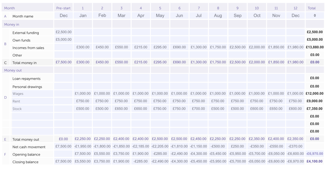This screenshot has width=330, height=171.
Task: Select the Incomes from sales total £13,880.00
Action: (315, 47)
